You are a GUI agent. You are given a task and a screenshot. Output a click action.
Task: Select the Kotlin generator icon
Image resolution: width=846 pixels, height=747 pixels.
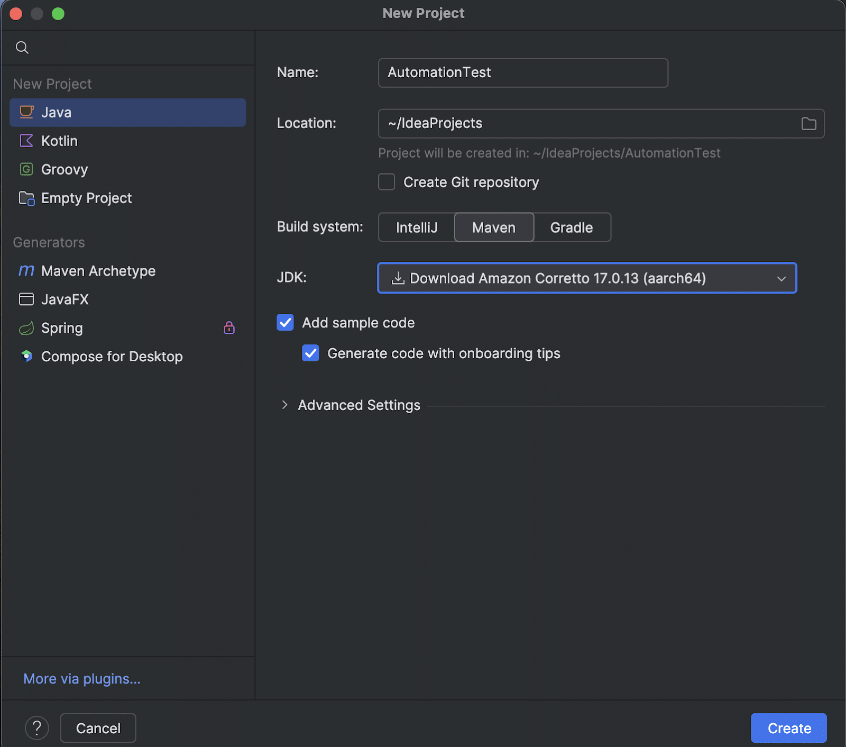tap(26, 141)
